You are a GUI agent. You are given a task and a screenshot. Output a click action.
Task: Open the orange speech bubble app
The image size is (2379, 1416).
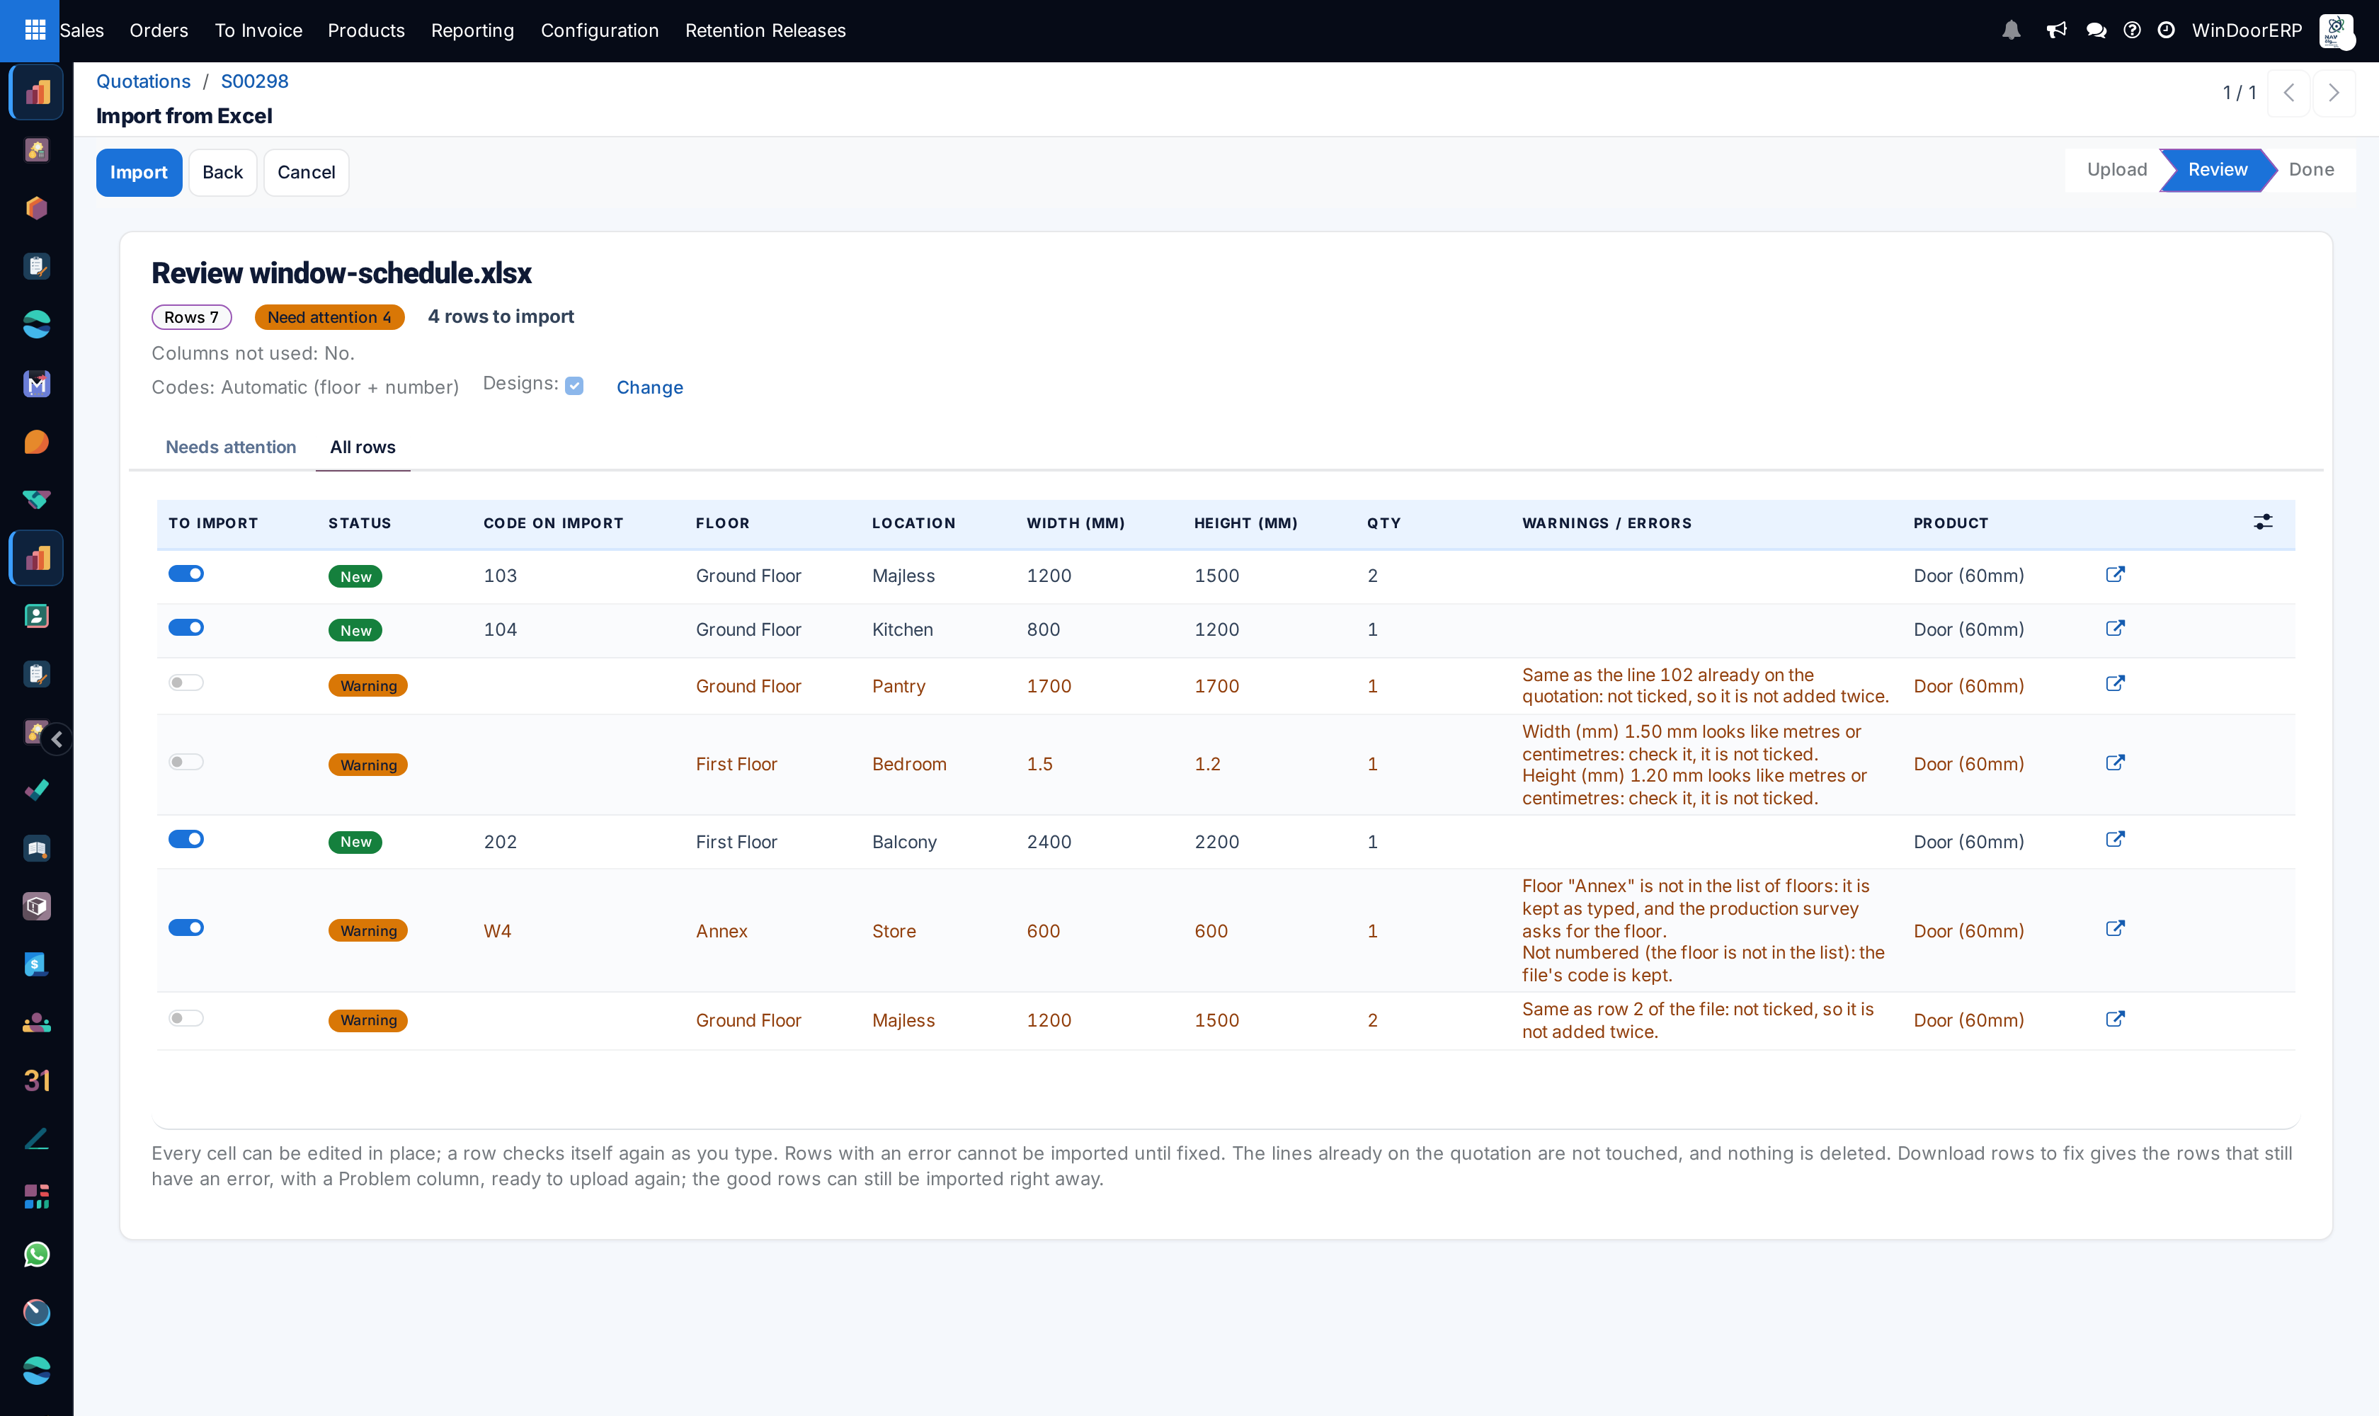[x=36, y=442]
